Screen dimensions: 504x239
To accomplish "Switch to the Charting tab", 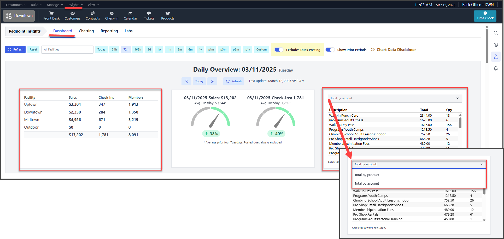I will pyautogui.click(x=86, y=31).
